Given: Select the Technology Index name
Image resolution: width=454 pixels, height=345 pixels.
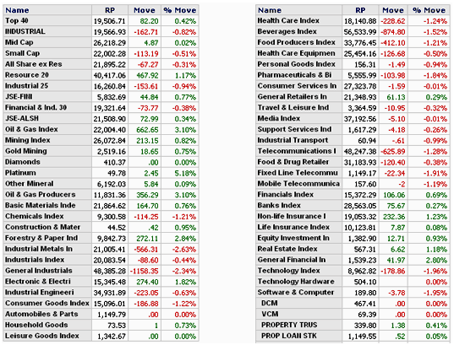Looking at the screenshot, I should tap(288, 271).
